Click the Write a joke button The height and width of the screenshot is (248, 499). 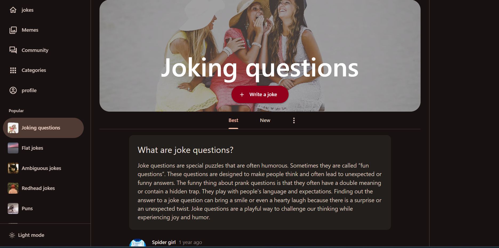tap(260, 95)
